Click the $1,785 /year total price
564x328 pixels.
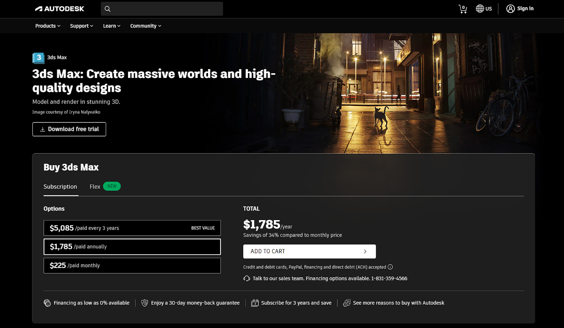(268, 225)
